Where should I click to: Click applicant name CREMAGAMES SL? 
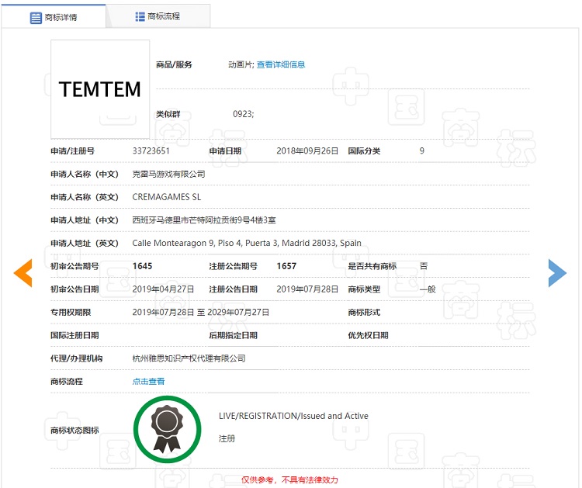tap(167, 197)
